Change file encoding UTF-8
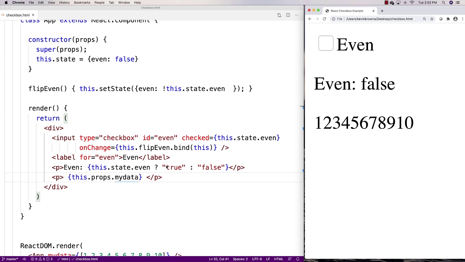465x262 pixels. click(257, 259)
